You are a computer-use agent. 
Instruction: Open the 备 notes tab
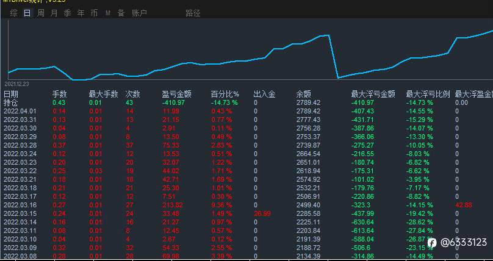click(121, 13)
